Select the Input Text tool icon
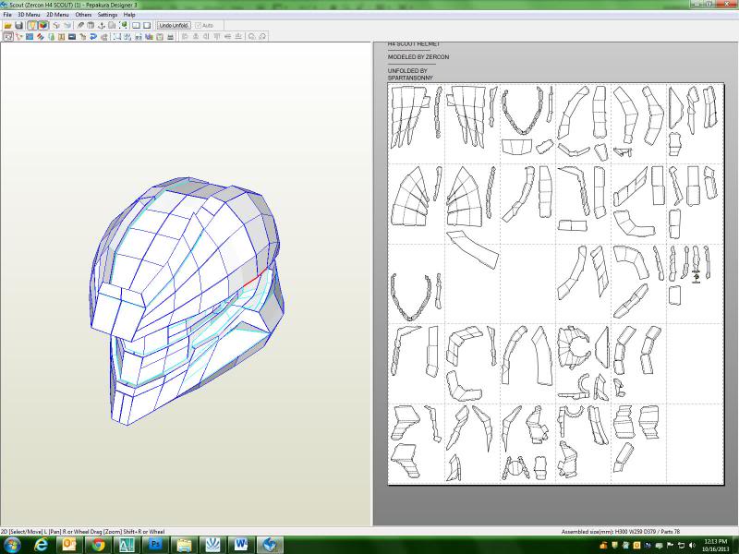The image size is (739, 554). tap(61, 36)
